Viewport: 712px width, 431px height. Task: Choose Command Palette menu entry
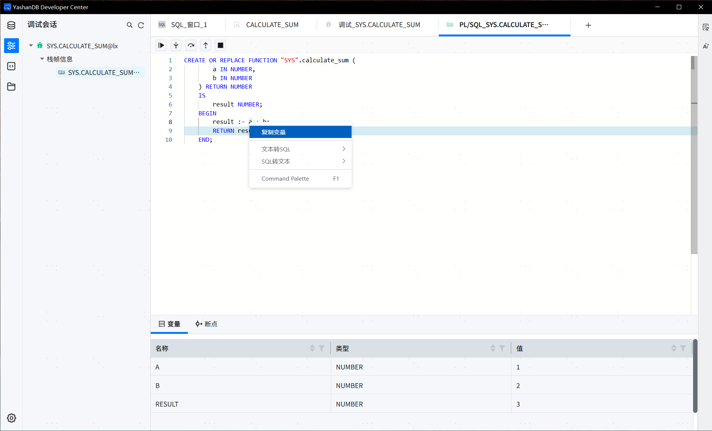tap(300, 179)
